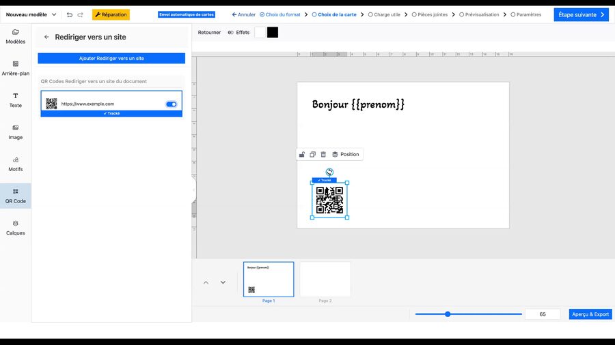The width and height of the screenshot is (615, 345).
Task: Disable tracking toggle for exemple.com QR
Action: [172, 104]
